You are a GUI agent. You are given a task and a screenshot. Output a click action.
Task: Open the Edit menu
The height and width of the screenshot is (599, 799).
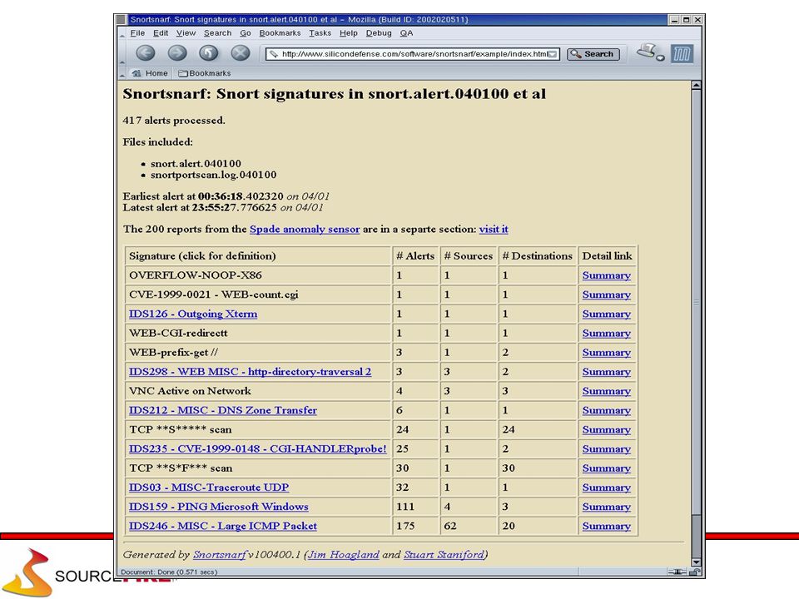(161, 33)
